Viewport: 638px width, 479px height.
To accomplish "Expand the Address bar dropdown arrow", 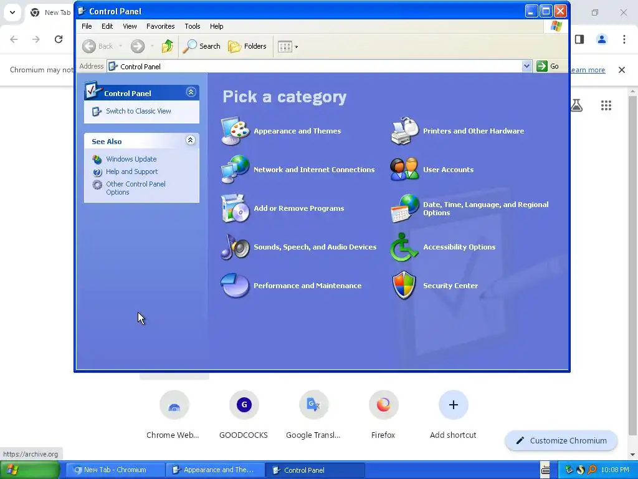I will click(526, 66).
